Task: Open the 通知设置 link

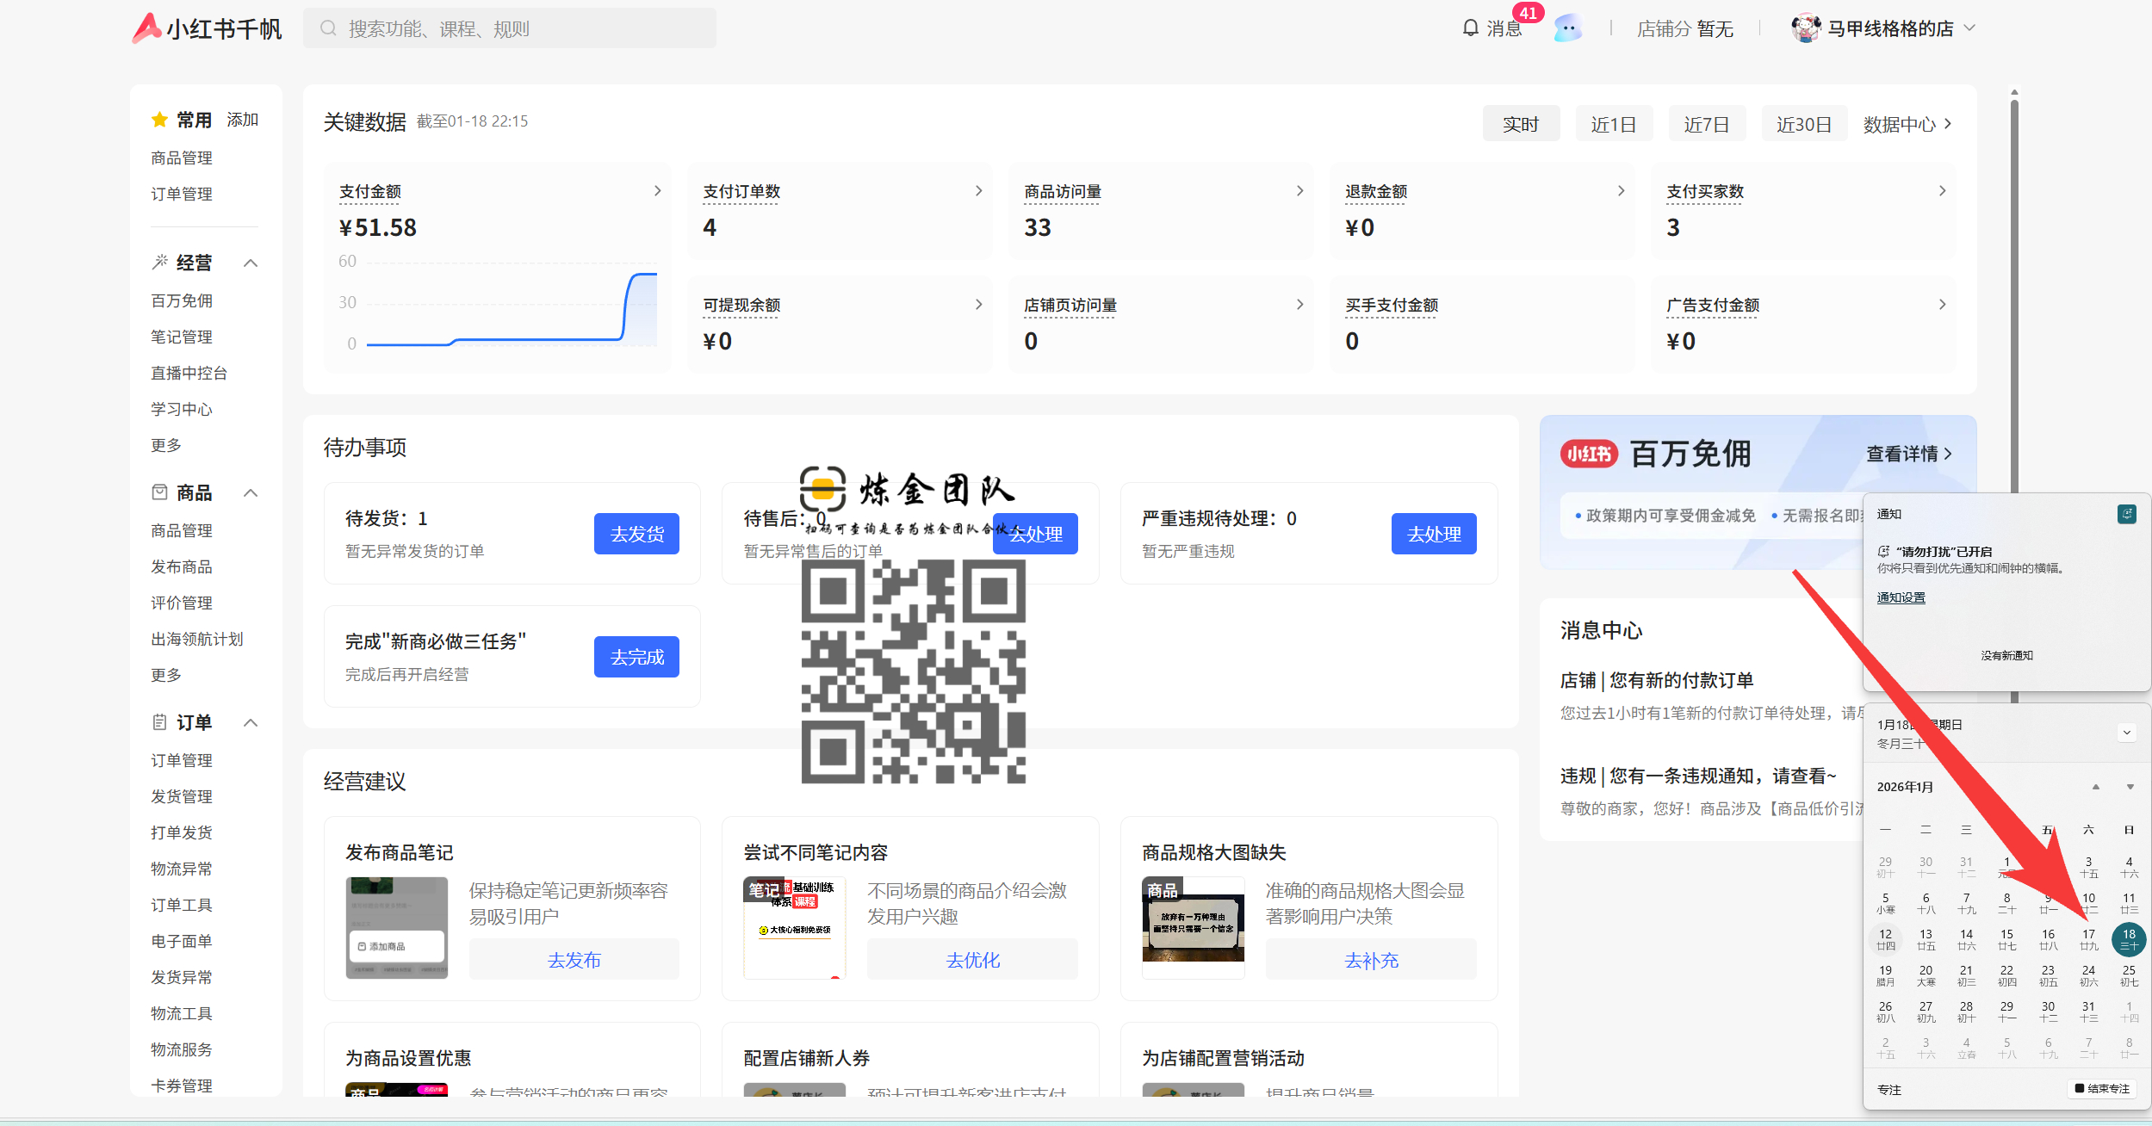Action: pos(1900,597)
